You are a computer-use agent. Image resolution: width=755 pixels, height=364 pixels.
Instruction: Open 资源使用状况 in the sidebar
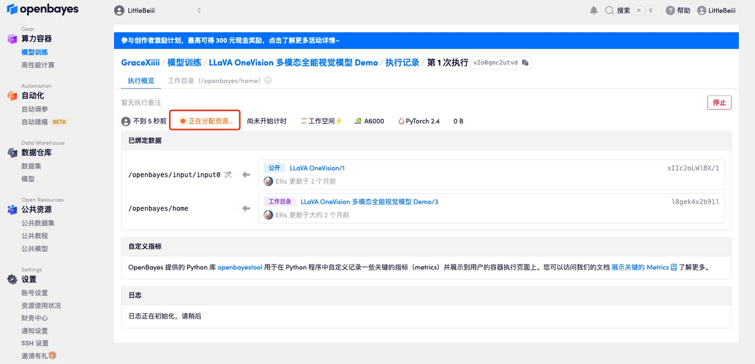click(x=41, y=306)
